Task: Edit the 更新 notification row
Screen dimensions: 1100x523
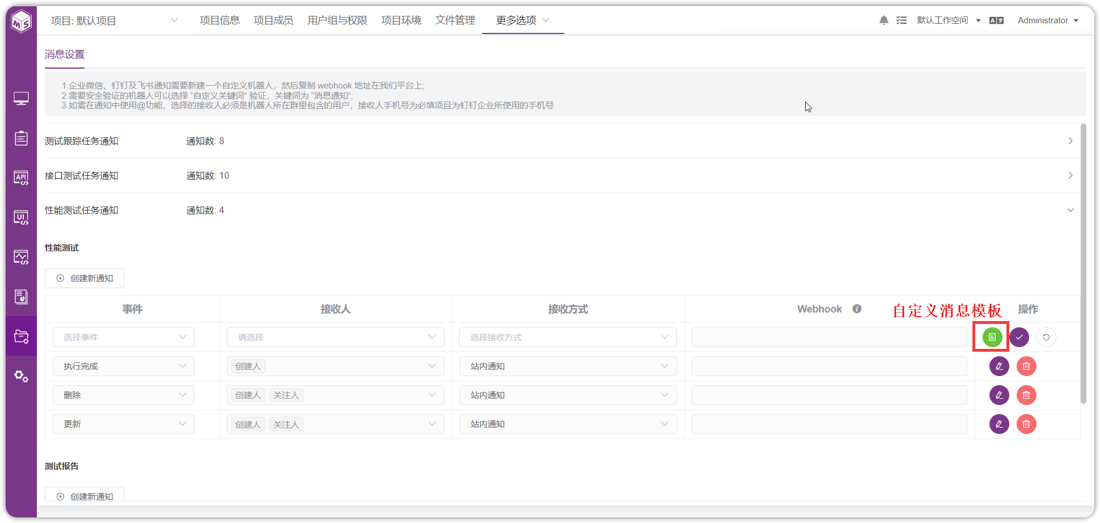Action: pos(999,424)
